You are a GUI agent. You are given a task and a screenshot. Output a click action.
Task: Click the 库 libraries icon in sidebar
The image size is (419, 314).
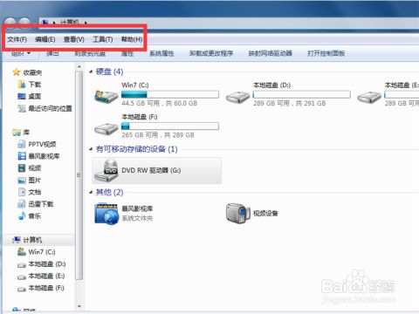[17, 133]
